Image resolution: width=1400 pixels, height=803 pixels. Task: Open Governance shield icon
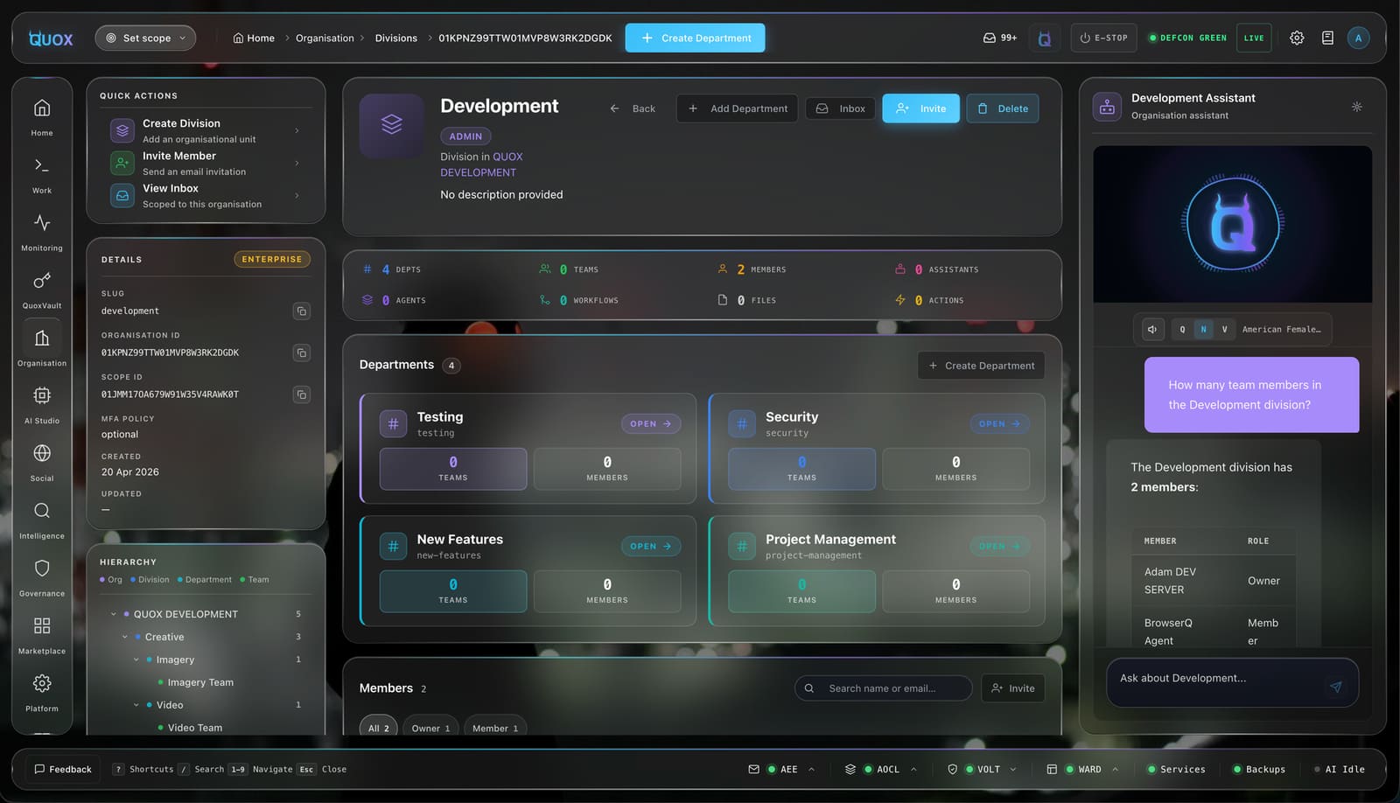point(42,579)
